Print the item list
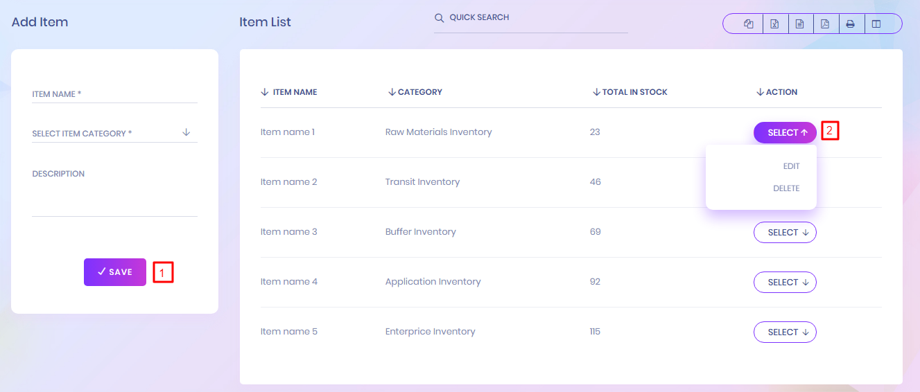The height and width of the screenshot is (392, 920). 850,24
